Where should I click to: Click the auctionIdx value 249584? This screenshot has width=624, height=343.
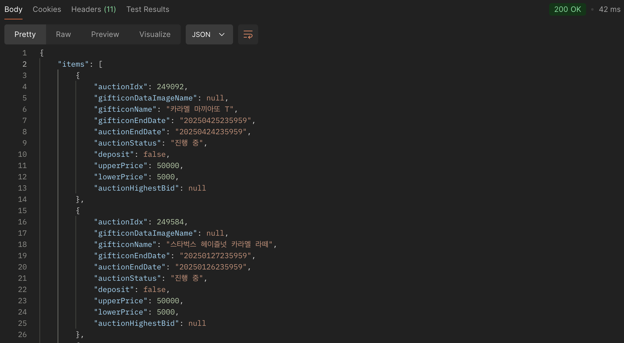[x=170, y=222]
